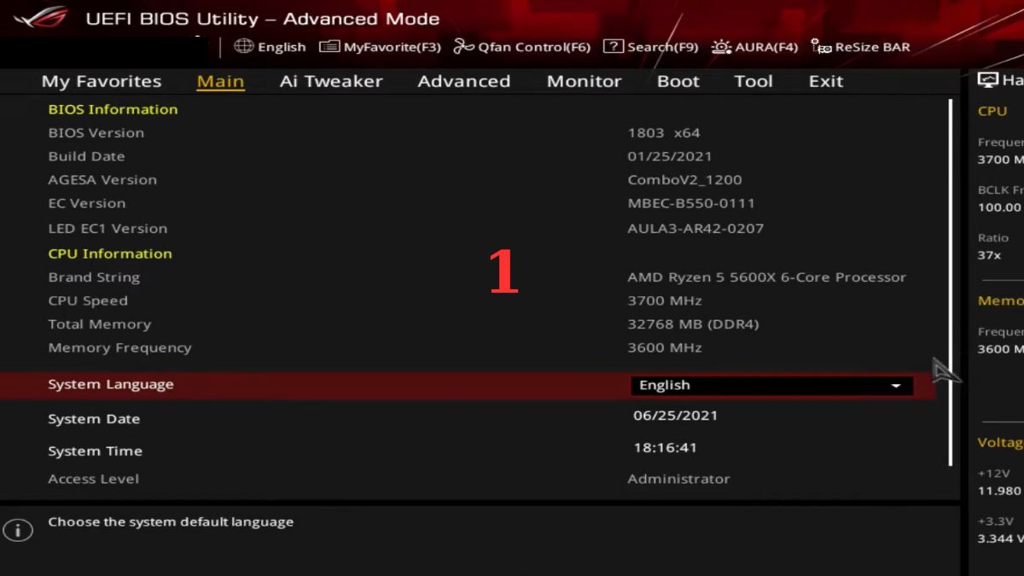The height and width of the screenshot is (576, 1024).
Task: Click the ComboV2_1200 value
Action: click(685, 180)
